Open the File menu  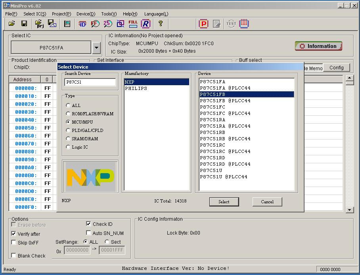point(11,14)
